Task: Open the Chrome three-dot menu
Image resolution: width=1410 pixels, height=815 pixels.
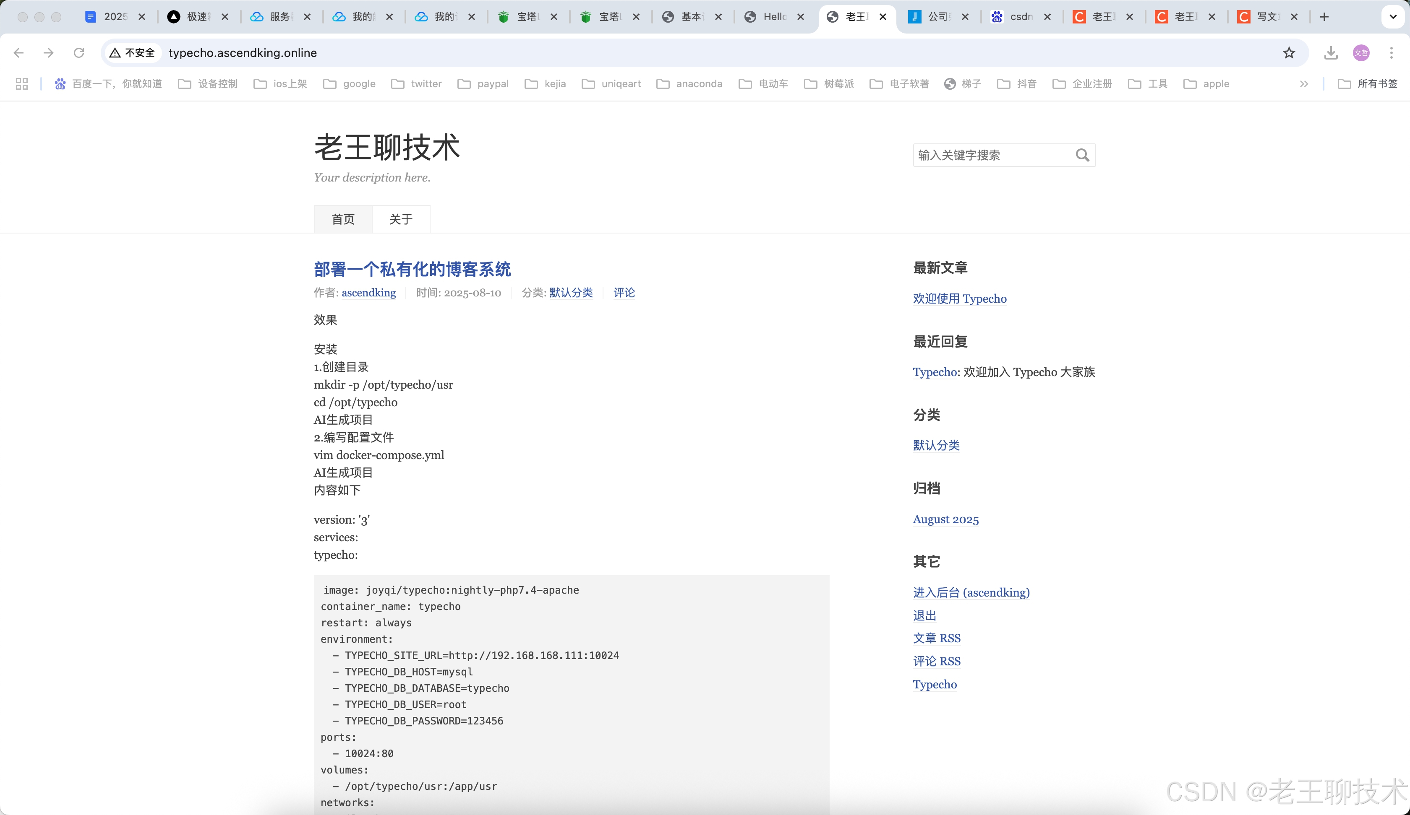Action: tap(1392, 52)
